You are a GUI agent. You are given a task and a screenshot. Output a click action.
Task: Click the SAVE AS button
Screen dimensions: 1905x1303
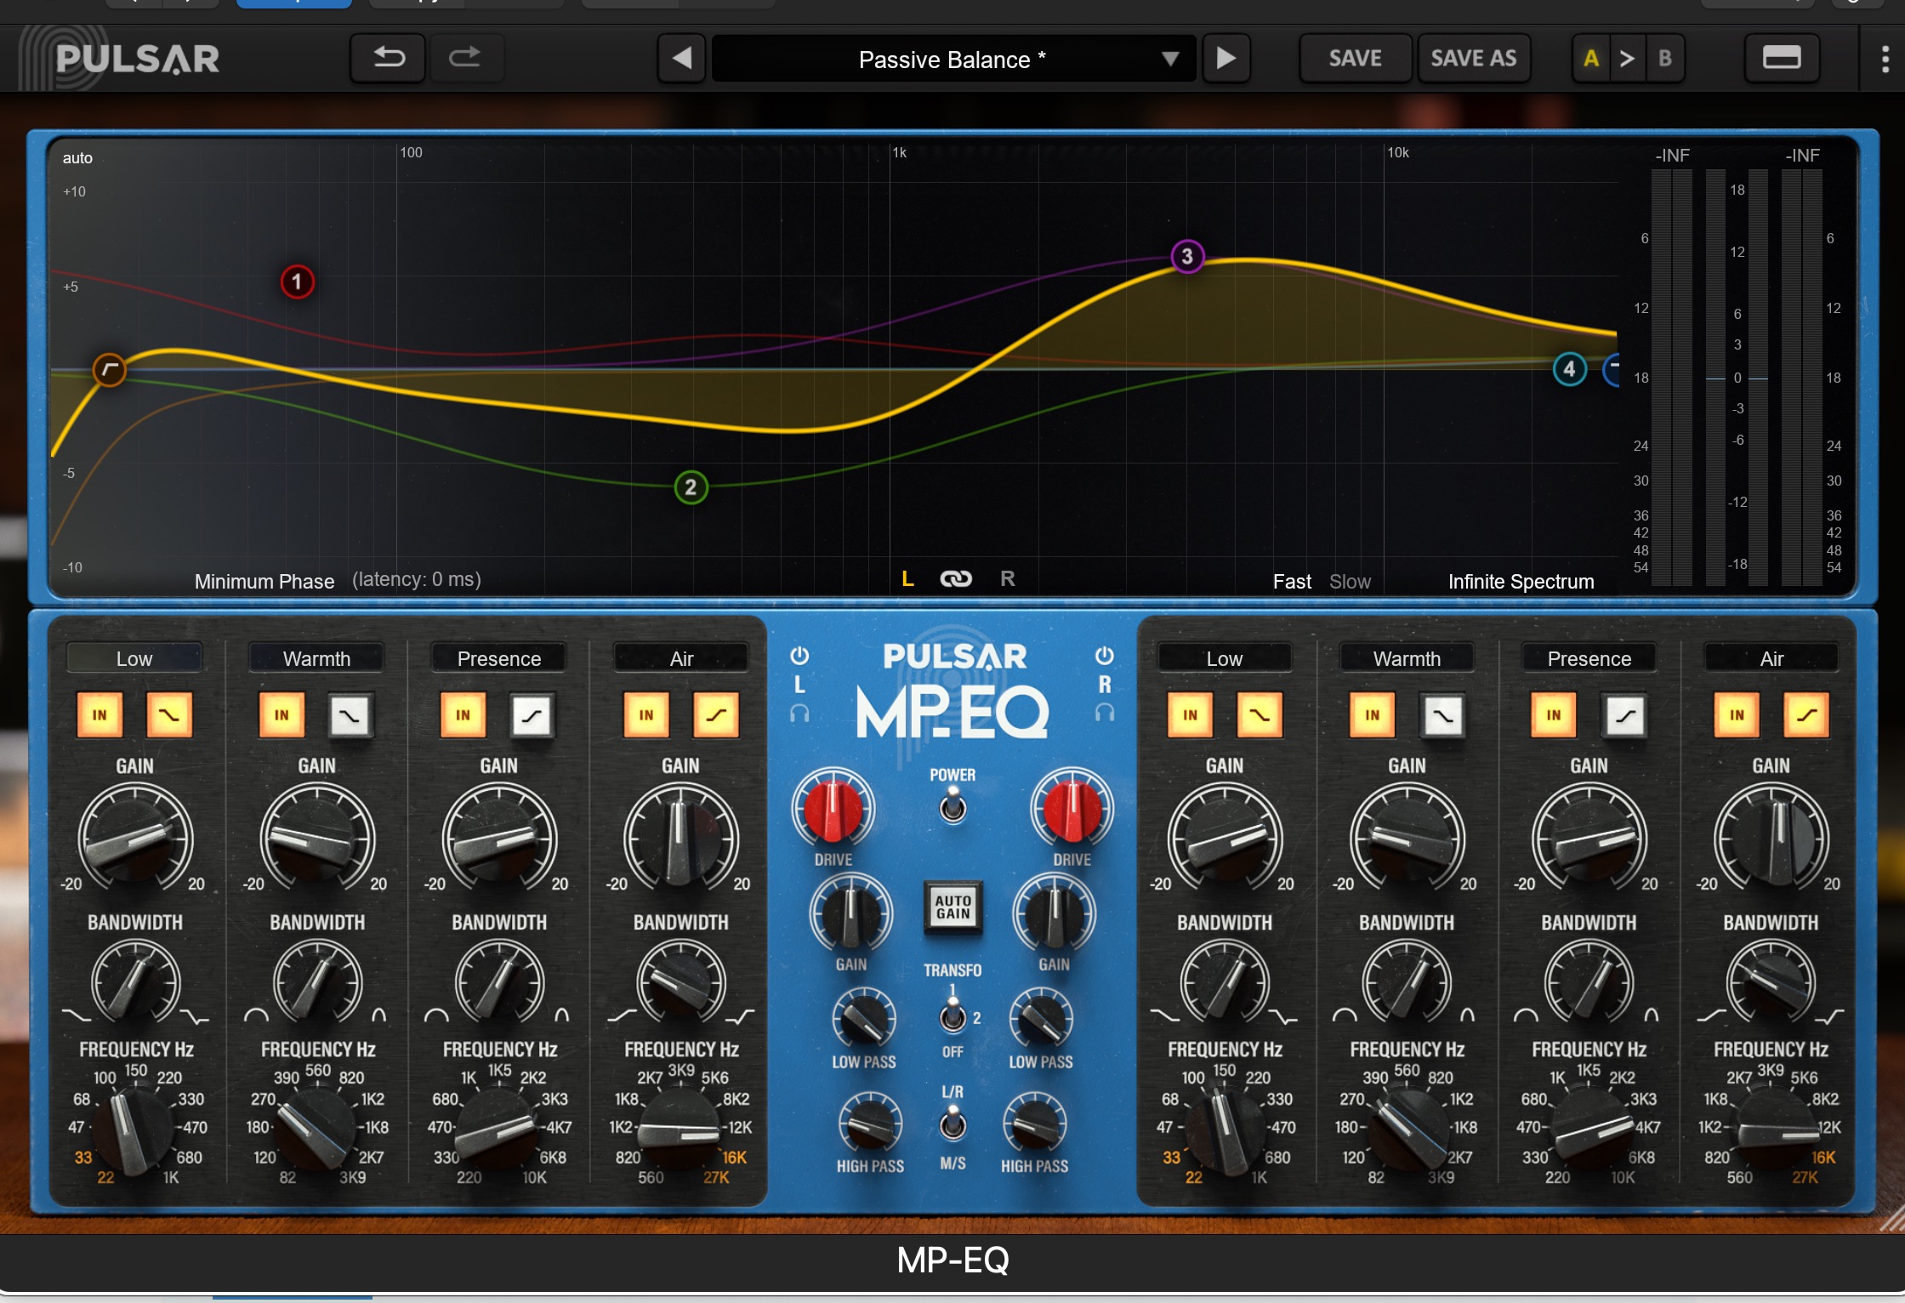tap(1474, 58)
